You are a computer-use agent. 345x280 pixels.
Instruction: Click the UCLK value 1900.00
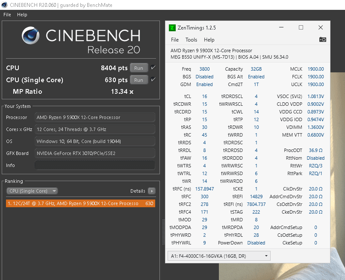coord(316,84)
